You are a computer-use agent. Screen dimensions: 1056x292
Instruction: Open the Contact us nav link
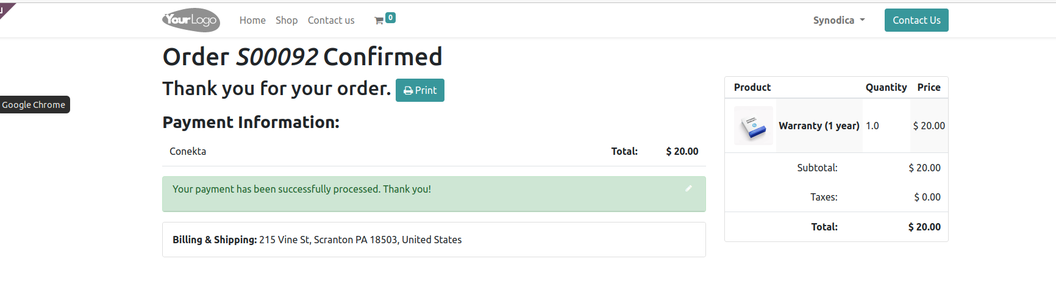[x=331, y=20]
